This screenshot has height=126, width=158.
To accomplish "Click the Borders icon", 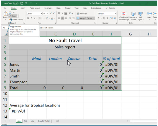I will point(40,18).
